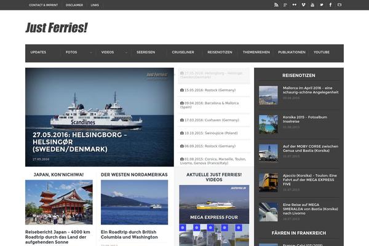369x246 pixels.
Task: Open Eine Reise auf MEGA SMERALDA article
Action: (x=311, y=209)
